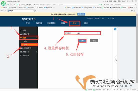Screen dimensions: 138x91
Task: Click the page vertical scrollbar
Action: pos(137,49)
